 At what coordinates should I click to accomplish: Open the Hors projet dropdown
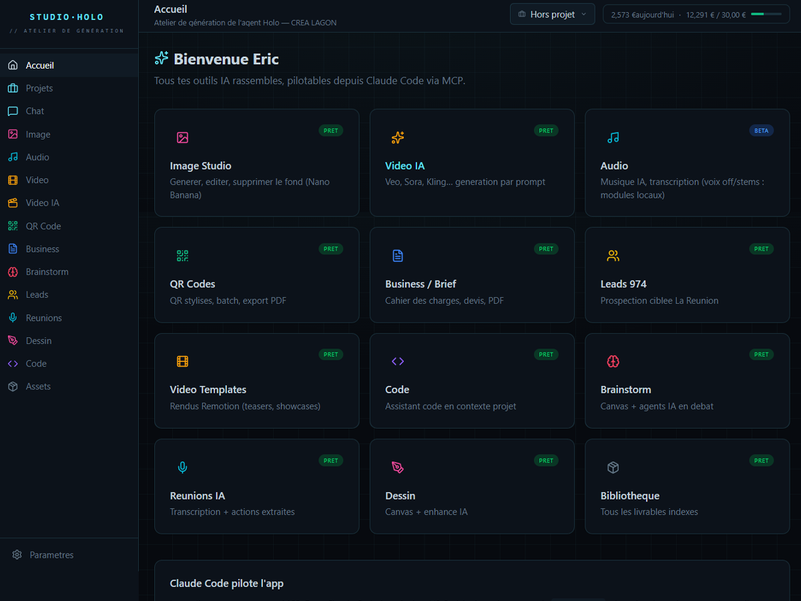552,14
